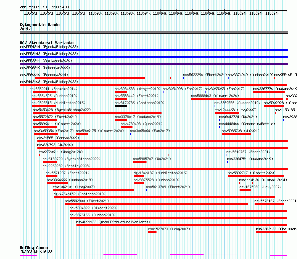Click nsv3369556 (Audano2019) label
Image resolution: width=297 pixels, height=259 pixels.
(x=237, y=103)
